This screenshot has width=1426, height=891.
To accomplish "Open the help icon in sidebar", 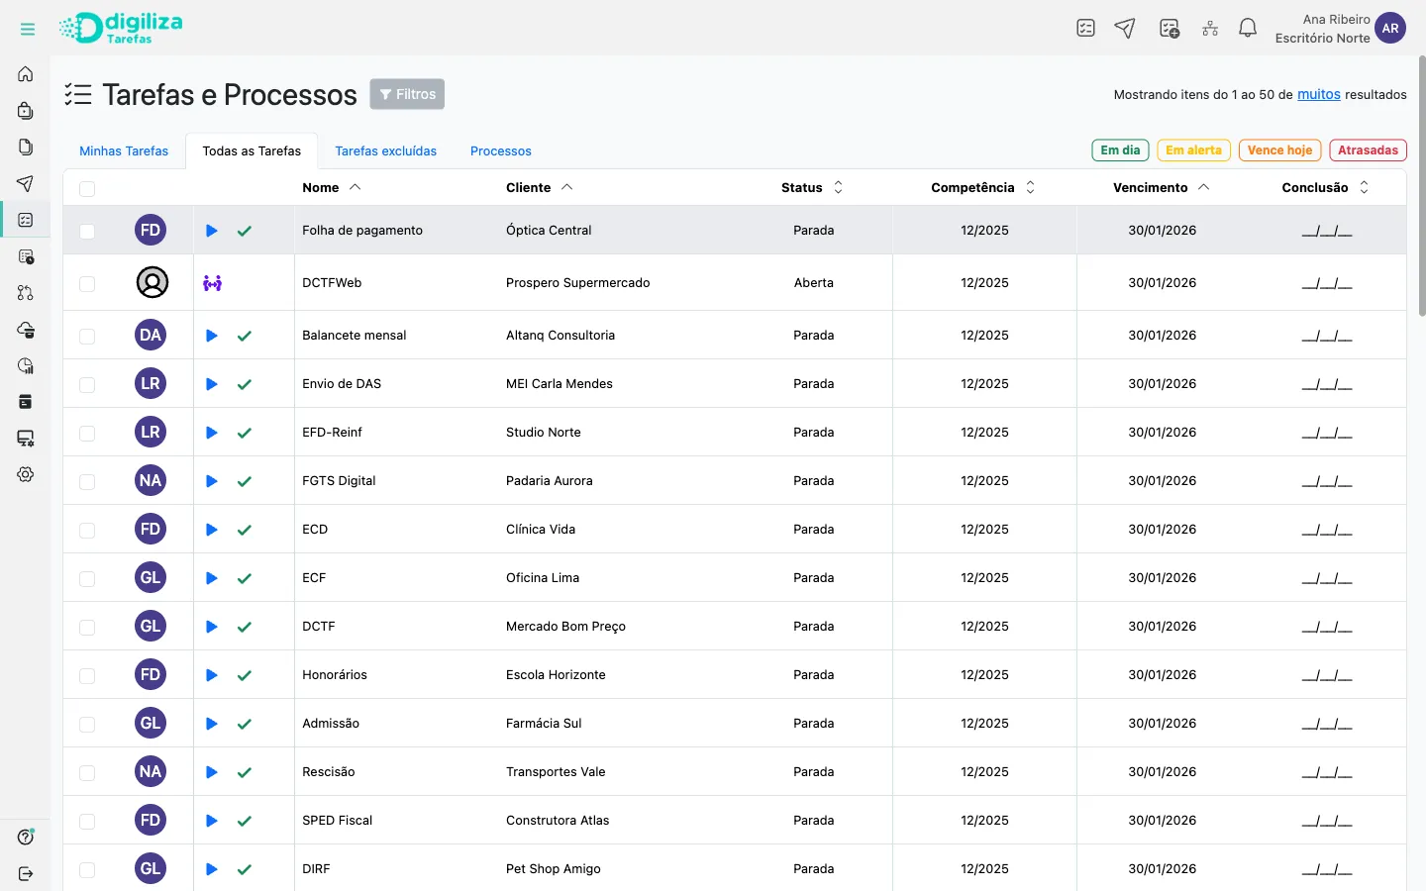I will [x=26, y=838].
